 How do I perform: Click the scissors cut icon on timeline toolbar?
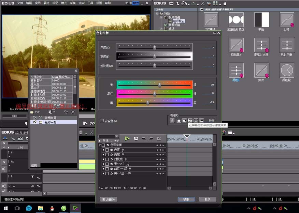click(x=91, y=133)
